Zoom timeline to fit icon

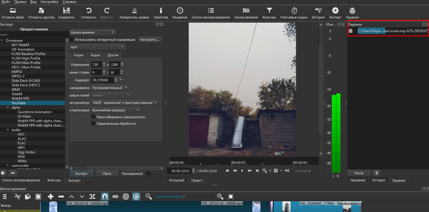tap(231, 196)
